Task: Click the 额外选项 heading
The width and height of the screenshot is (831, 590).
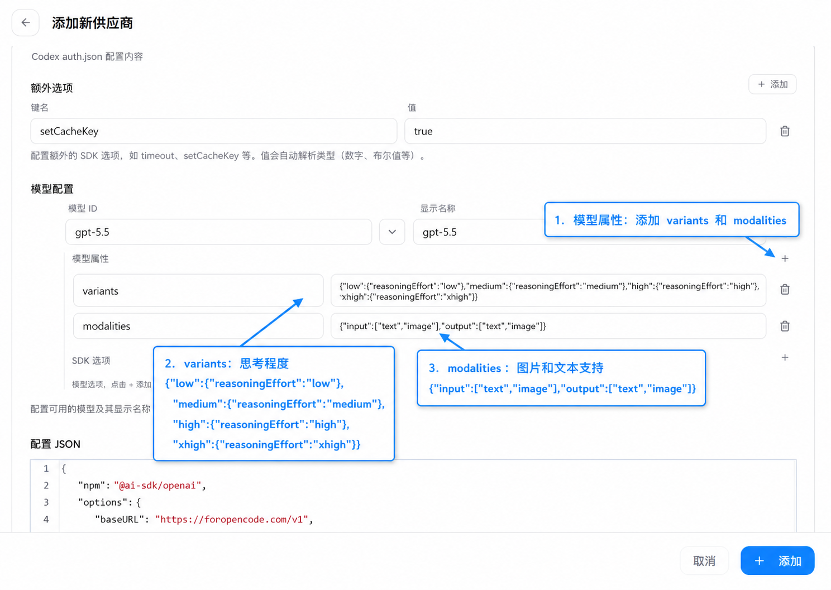Action: [52, 88]
